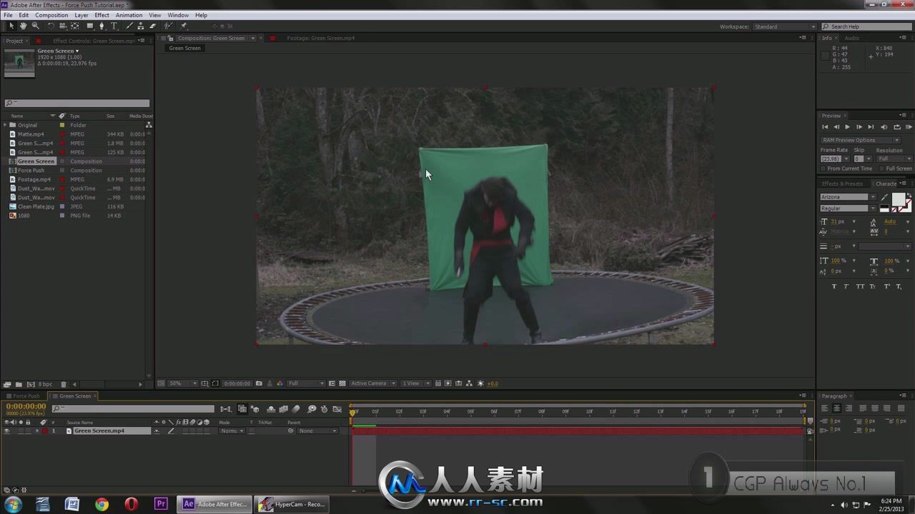
Task: Select the Horizontal Type tool
Action: 114,26
